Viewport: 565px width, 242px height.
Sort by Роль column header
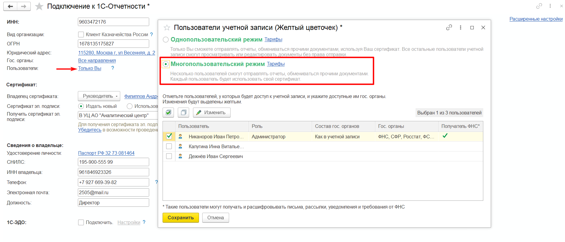[280, 126]
